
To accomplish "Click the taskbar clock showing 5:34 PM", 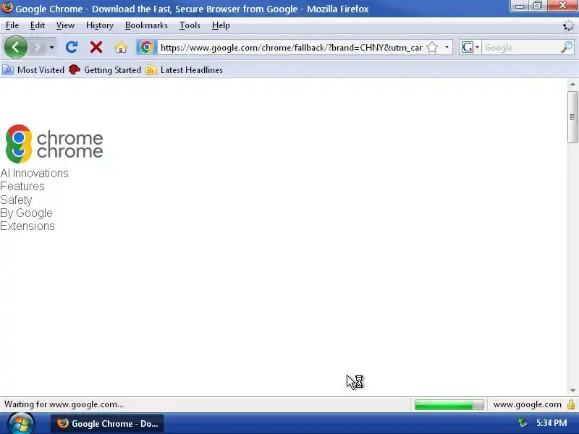I will tap(551, 423).
